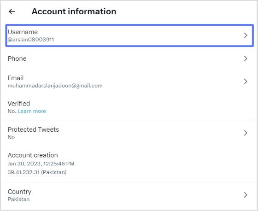
Task: Click the Pakistan value under Country
Action: coord(18,199)
